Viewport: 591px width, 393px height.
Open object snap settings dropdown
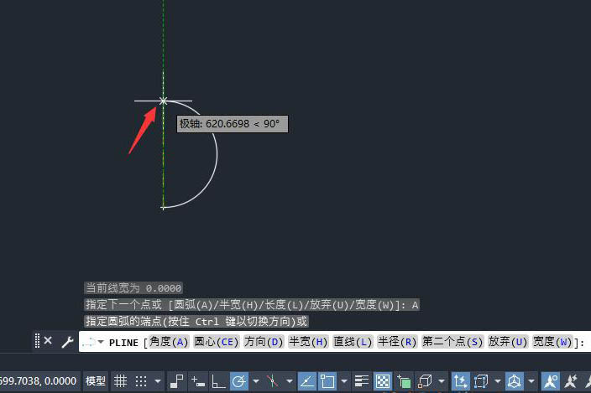344,381
